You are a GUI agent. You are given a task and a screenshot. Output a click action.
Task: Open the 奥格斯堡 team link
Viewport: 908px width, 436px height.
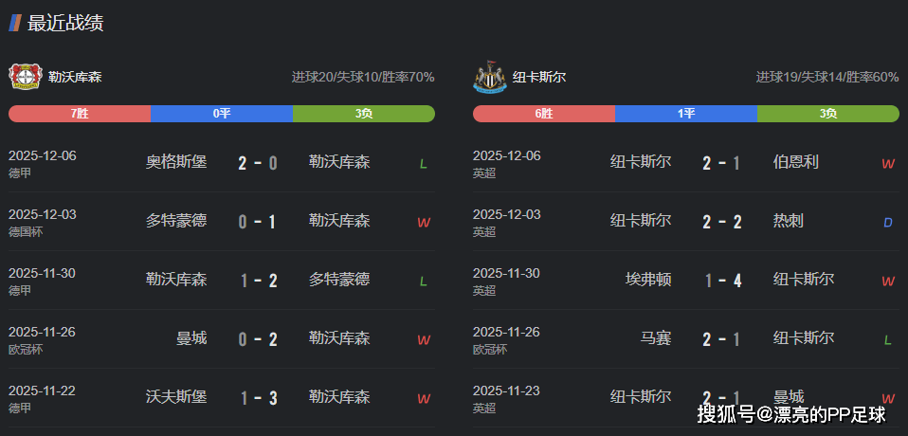pyautogui.click(x=176, y=162)
